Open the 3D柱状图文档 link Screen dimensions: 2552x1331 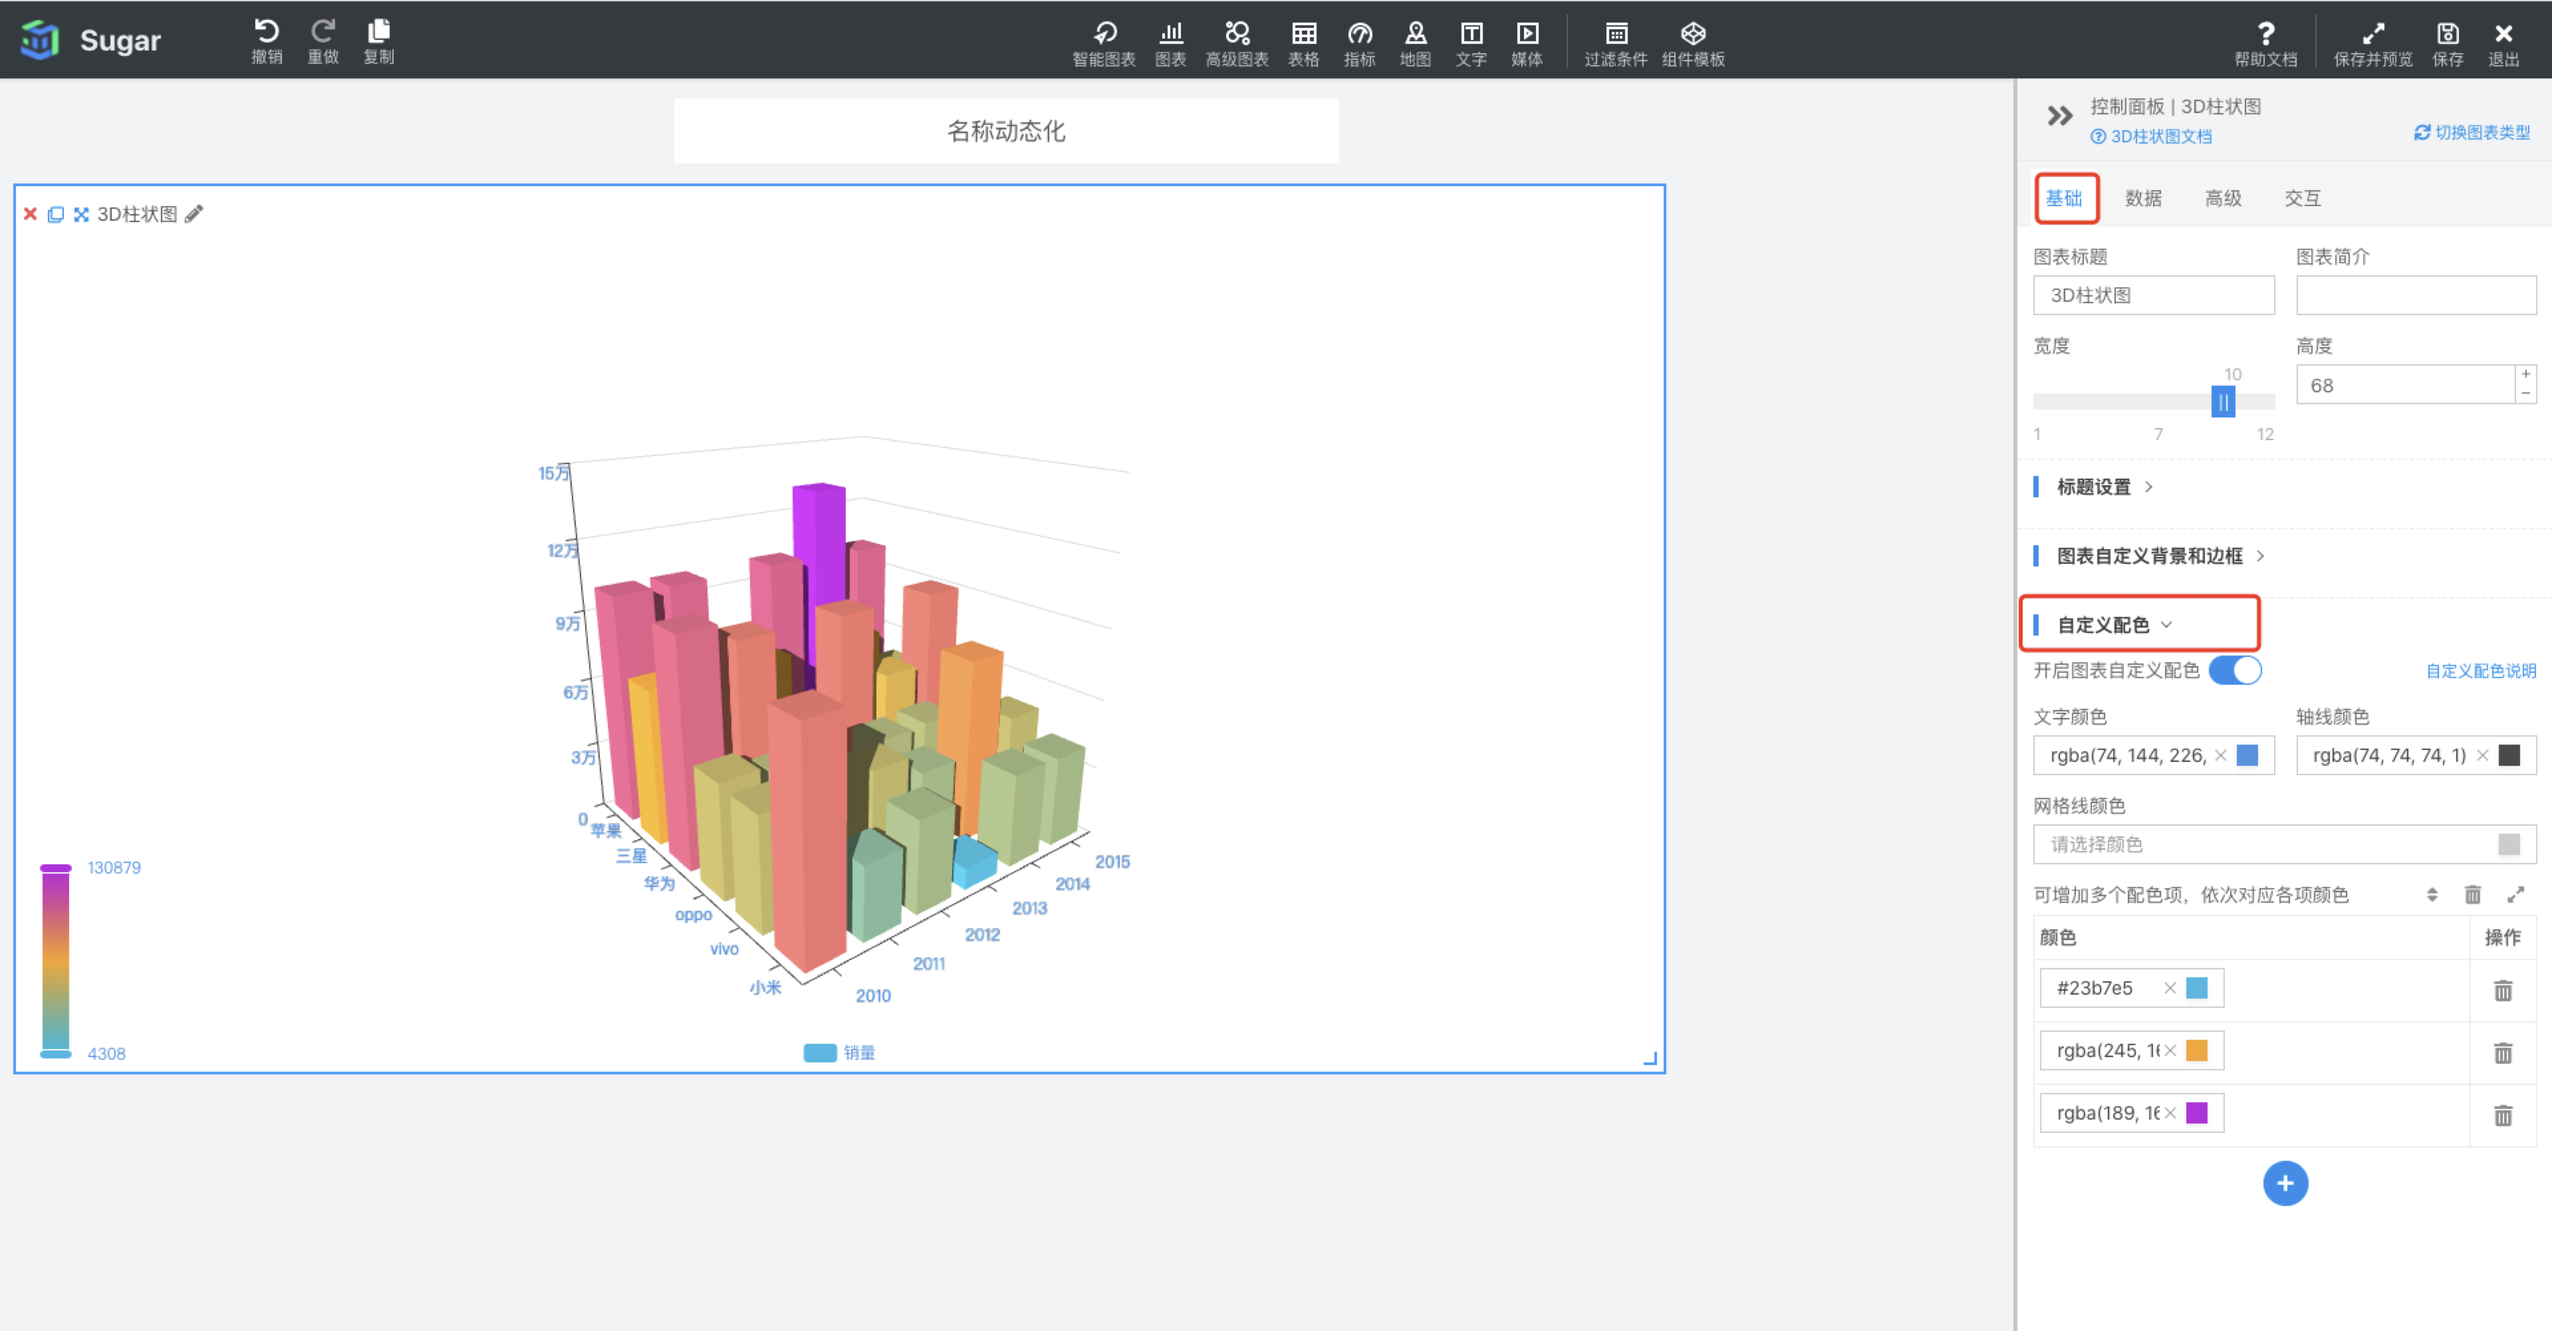click(x=2151, y=137)
